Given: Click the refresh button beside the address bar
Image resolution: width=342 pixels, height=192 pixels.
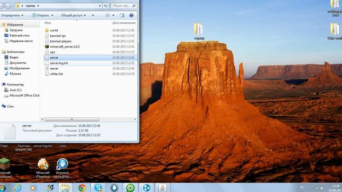Looking at the screenshot, I should [106, 6].
